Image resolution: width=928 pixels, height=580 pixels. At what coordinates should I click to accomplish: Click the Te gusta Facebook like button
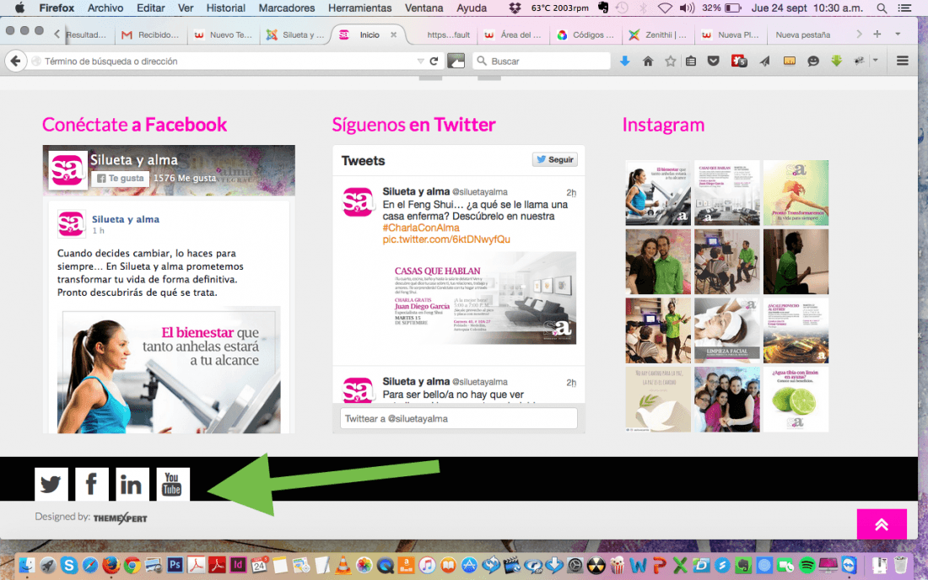coord(120,178)
